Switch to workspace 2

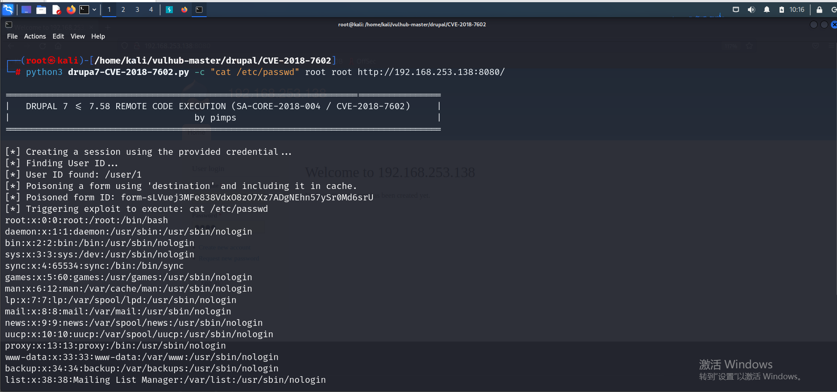click(x=123, y=10)
